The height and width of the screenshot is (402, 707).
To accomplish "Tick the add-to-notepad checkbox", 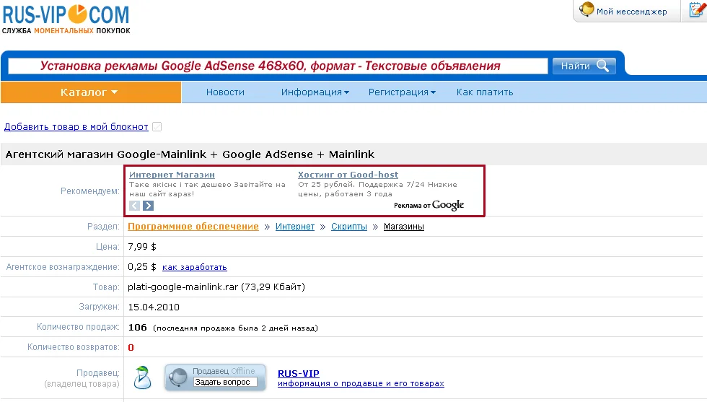I will pyautogui.click(x=157, y=127).
